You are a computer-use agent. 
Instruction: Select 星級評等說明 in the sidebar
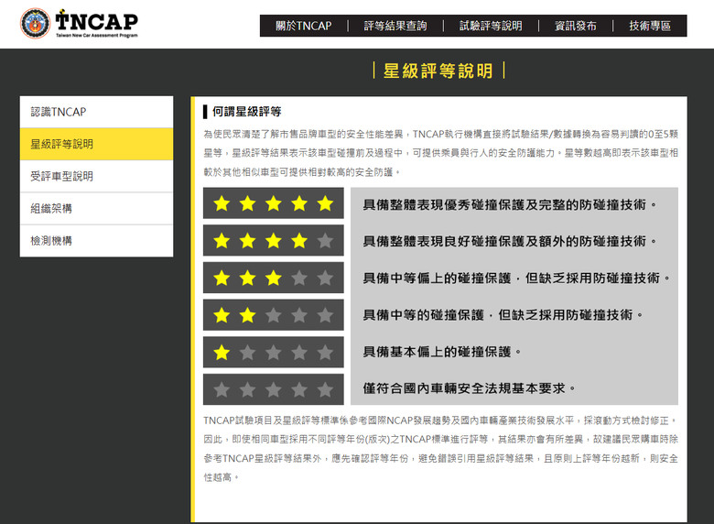tap(96, 144)
